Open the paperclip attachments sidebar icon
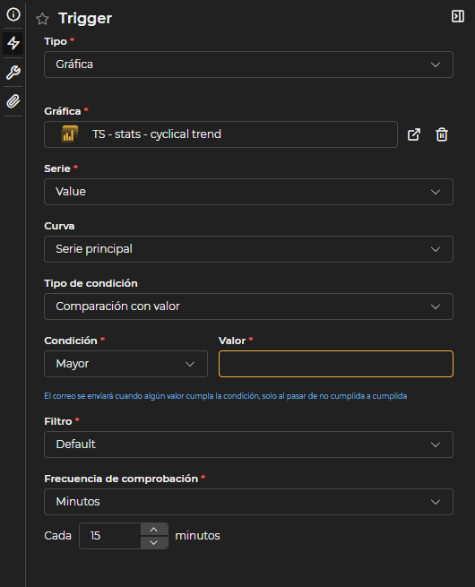This screenshot has width=475, height=587. click(13, 101)
